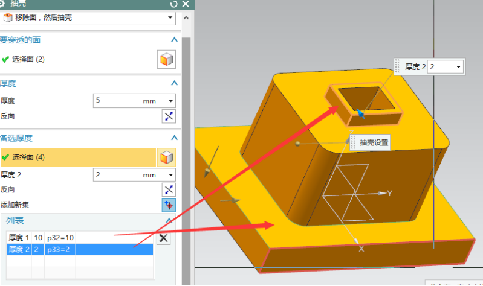Viewport: 483px width, 286px height.
Task: Remove selected list entry with X button
Action: coord(163,238)
